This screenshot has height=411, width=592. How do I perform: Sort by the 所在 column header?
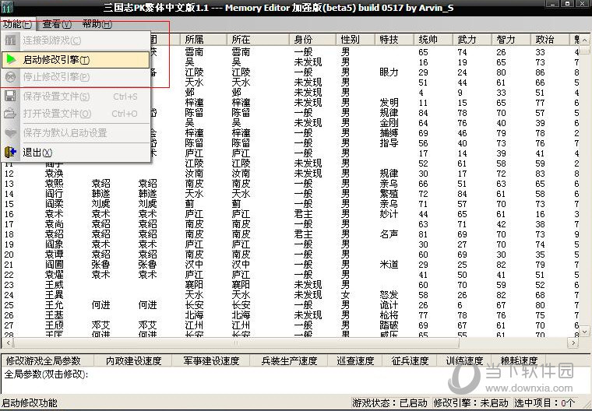click(258, 39)
